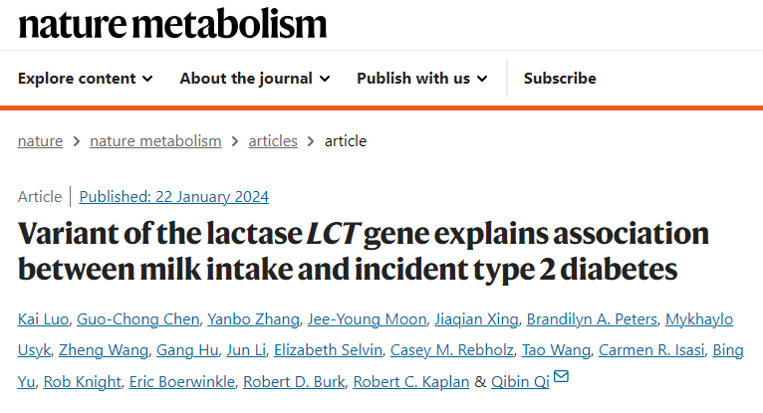Open corresponding author Qibin Qi link
Screen dimensions: 763x413
[x=520, y=382]
